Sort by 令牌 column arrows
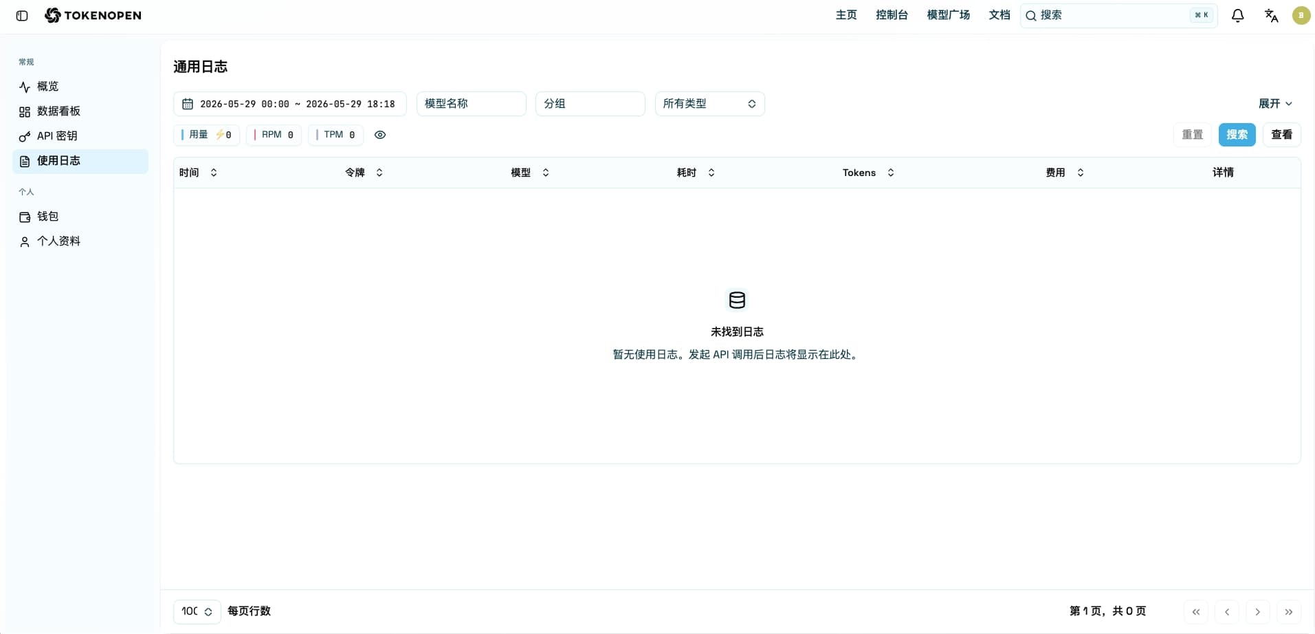The width and height of the screenshot is (1315, 634). coord(379,173)
